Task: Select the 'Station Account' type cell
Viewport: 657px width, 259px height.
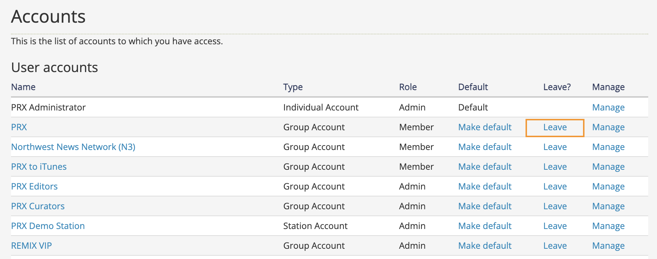Action: click(x=315, y=226)
